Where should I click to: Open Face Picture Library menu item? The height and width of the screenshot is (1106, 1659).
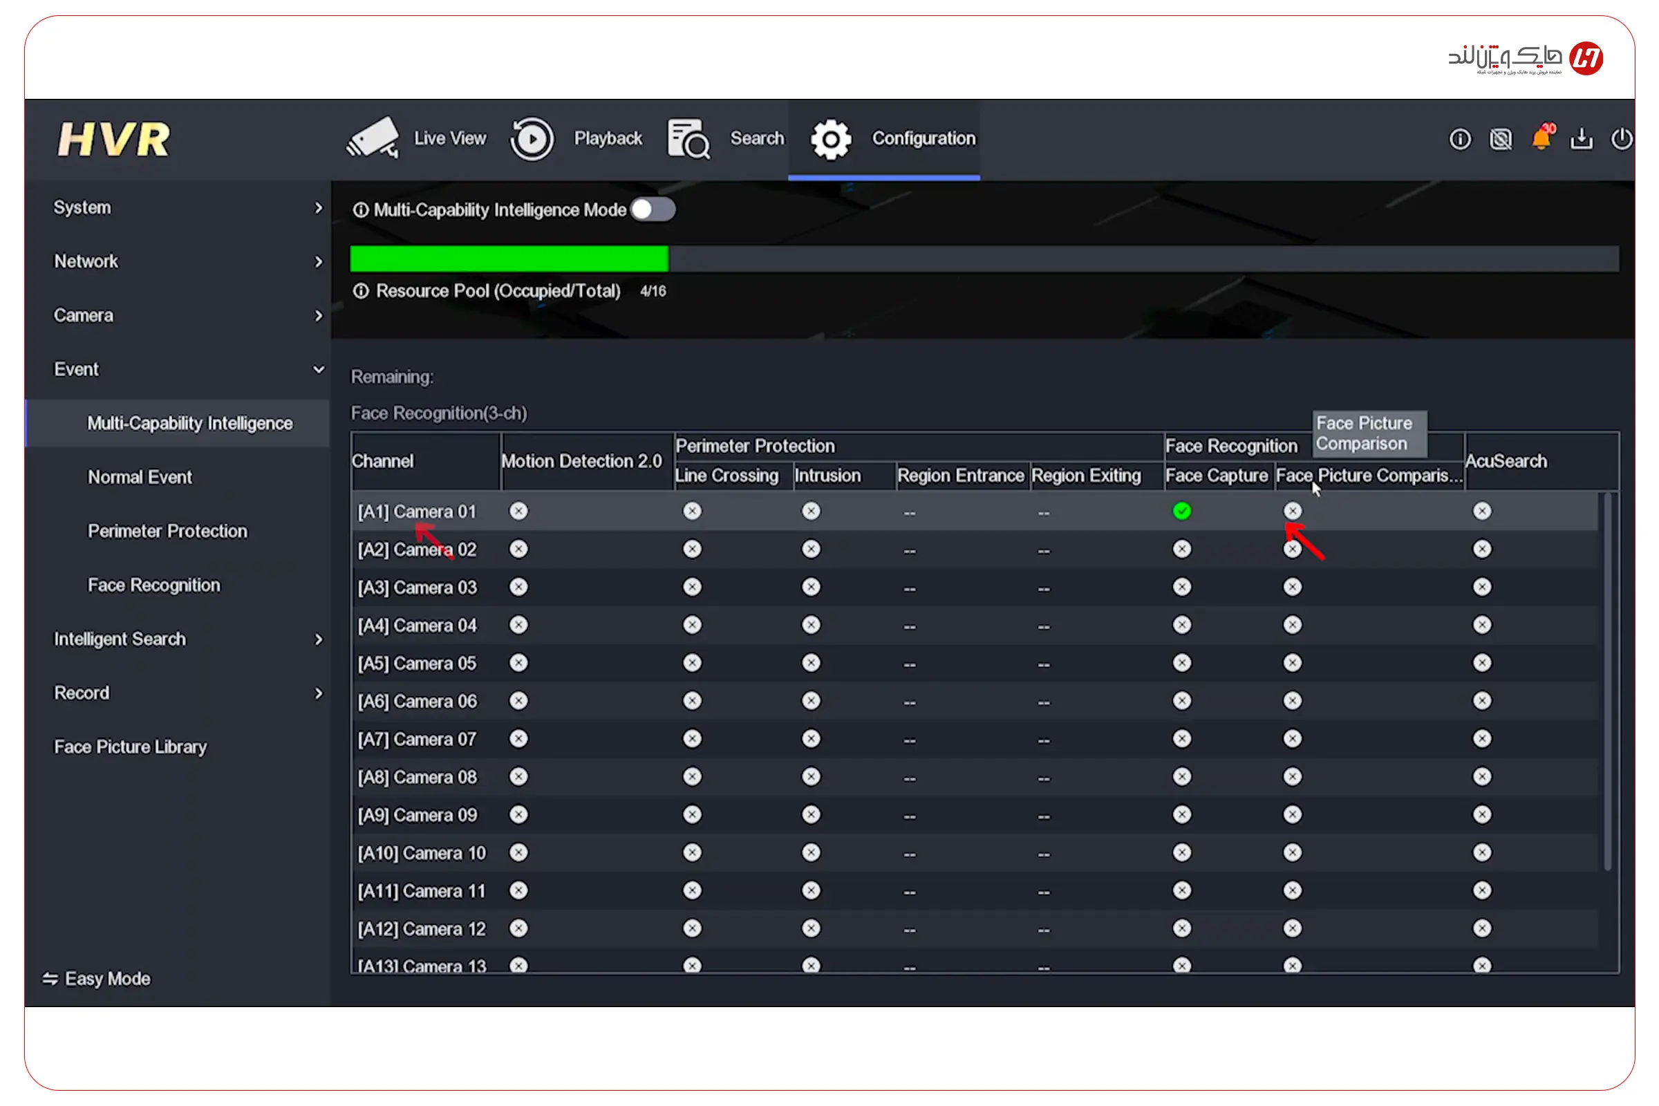131,747
